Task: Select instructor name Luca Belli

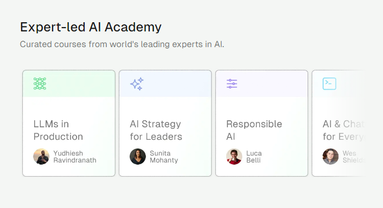Action: tap(254, 157)
